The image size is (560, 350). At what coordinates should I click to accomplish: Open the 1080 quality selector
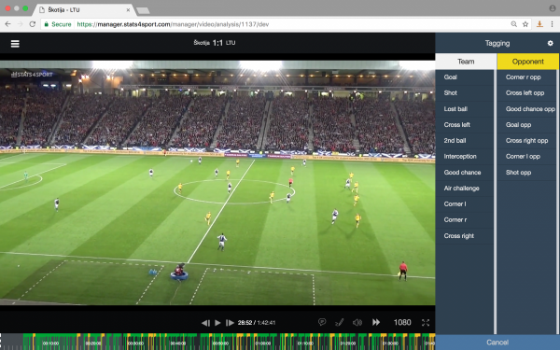[402, 323]
